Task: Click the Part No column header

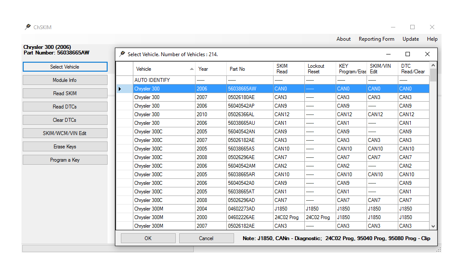Action: pyautogui.click(x=250, y=69)
